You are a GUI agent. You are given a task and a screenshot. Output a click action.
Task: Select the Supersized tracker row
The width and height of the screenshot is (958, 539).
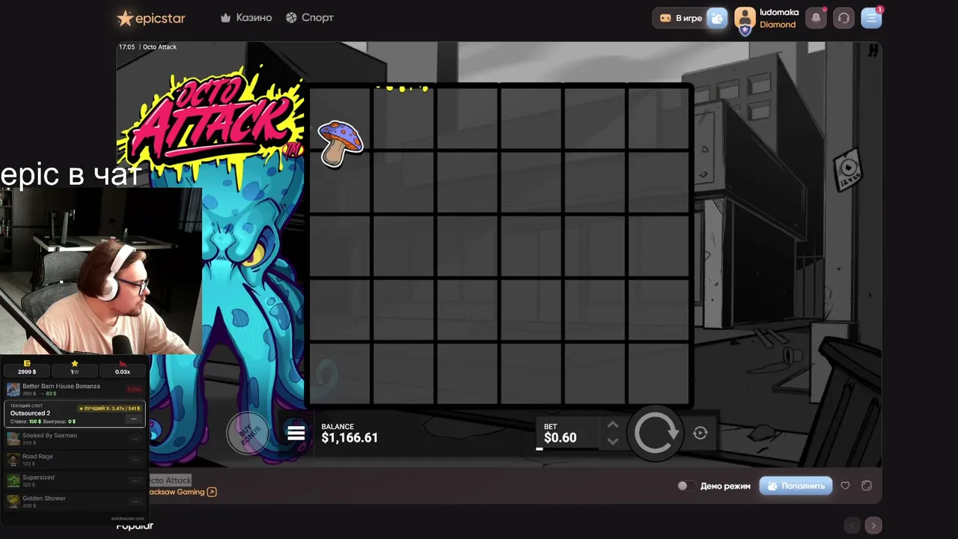[74, 481]
